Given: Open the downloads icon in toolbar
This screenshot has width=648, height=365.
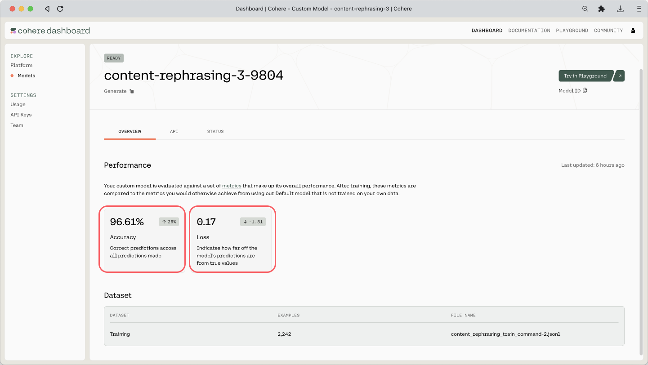Looking at the screenshot, I should coord(620,9).
